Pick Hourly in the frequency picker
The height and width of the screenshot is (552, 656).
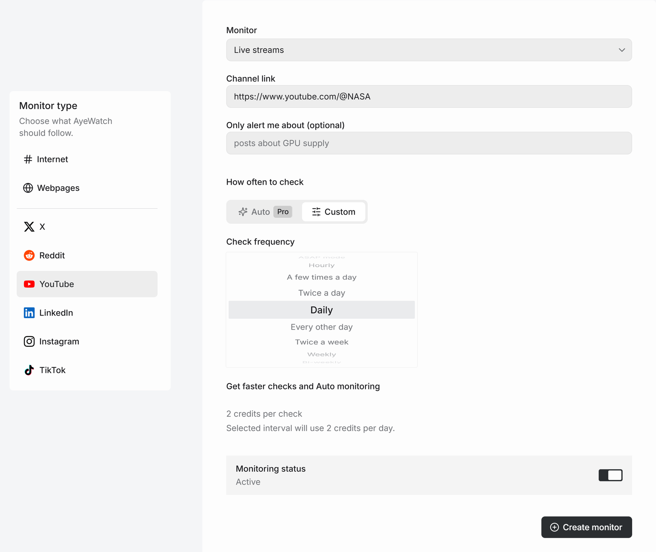pyautogui.click(x=322, y=265)
